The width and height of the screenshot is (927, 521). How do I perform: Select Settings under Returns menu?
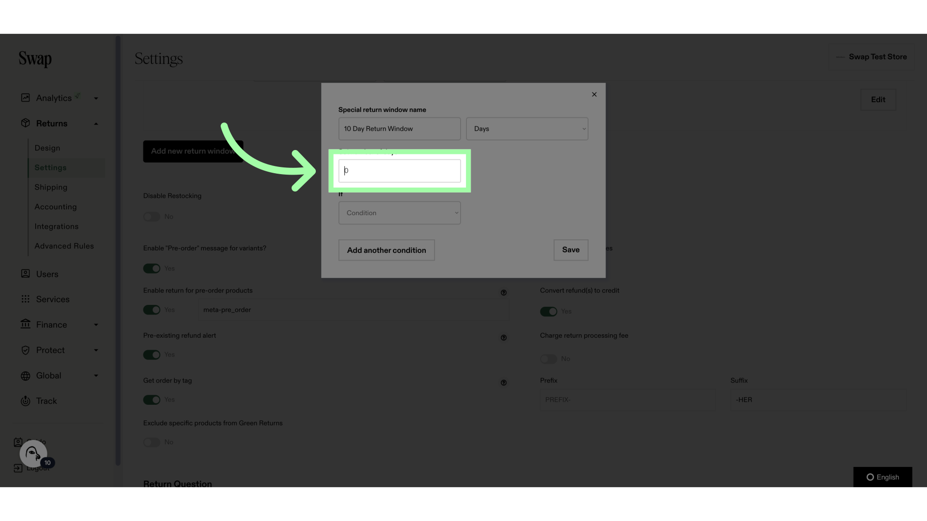(x=50, y=167)
